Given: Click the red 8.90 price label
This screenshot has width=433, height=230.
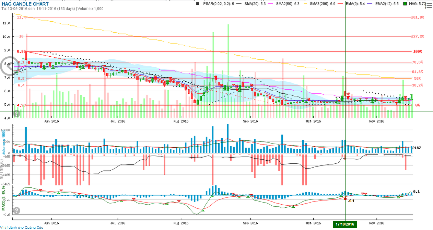Looking at the screenshot, I should click(x=21, y=51).
